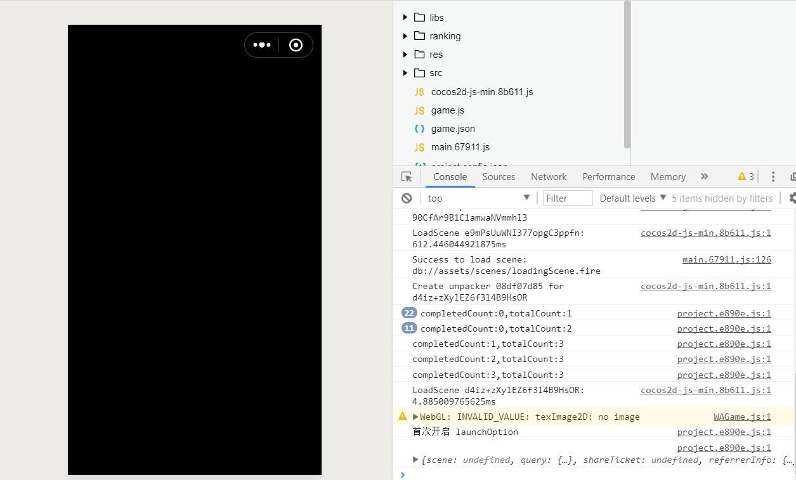Screen dimensions: 796x480
Task: Click the '5 items hidden by filters' text
Action: click(722, 198)
